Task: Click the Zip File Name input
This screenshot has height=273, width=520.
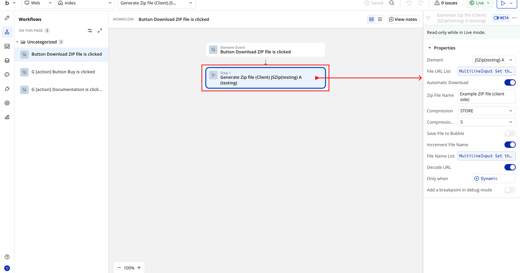Action: (x=486, y=97)
